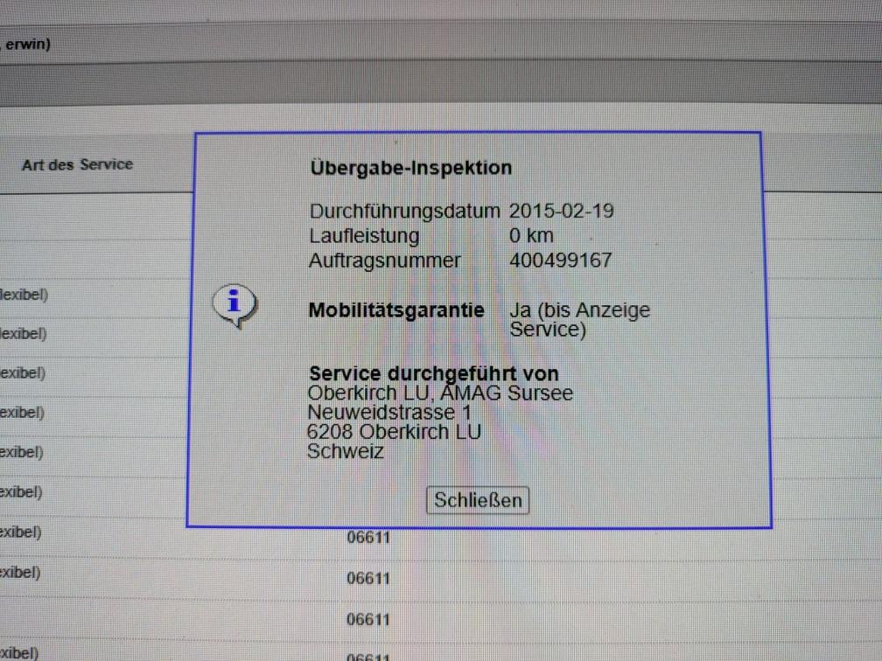Click the bold Mobilitätsgarantie label
Viewport: 882px width, 661px height.
point(395,310)
